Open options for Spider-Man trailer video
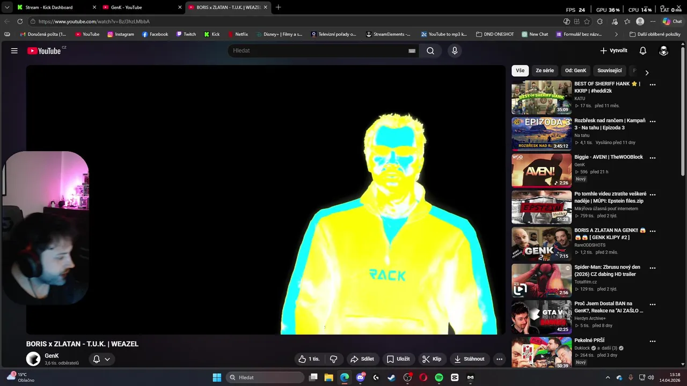Screen dimensions: 687x386 tap(653, 268)
